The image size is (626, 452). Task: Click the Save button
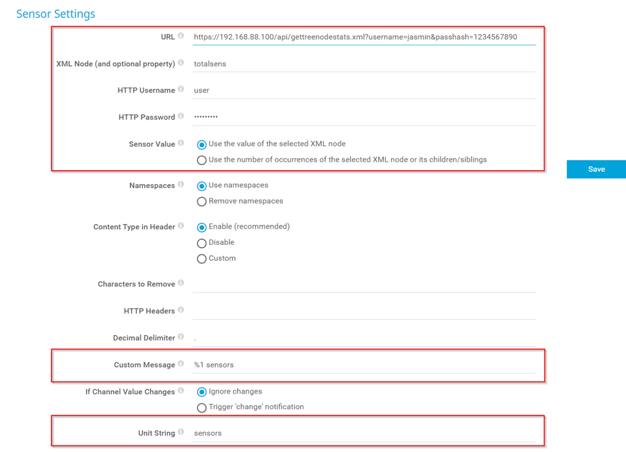(x=596, y=169)
